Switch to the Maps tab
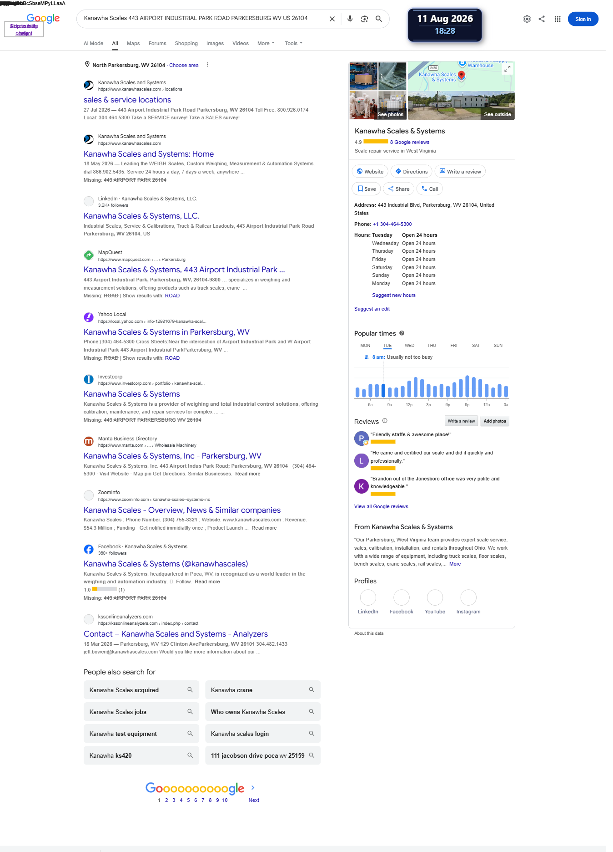The height and width of the screenshot is (852, 613). tap(133, 43)
